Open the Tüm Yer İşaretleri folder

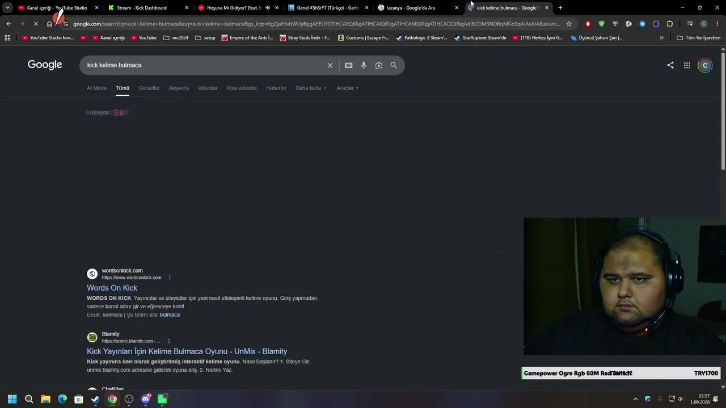click(699, 38)
